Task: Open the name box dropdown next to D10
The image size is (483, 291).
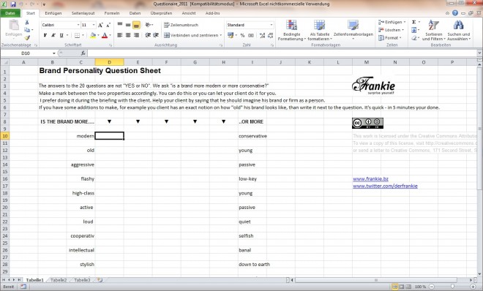Action: 54,53
